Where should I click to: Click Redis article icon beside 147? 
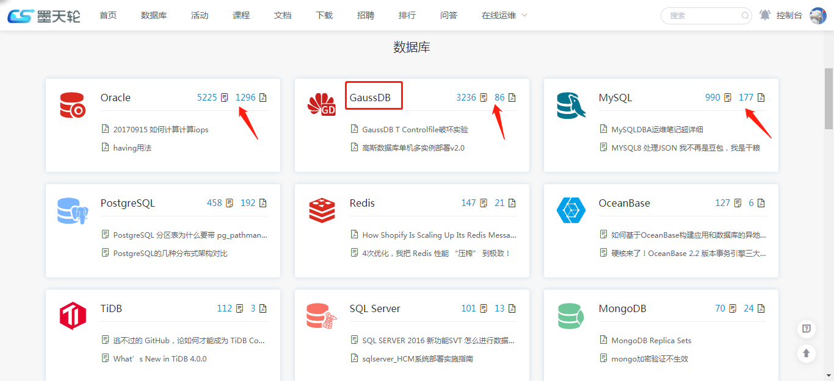[x=484, y=203]
